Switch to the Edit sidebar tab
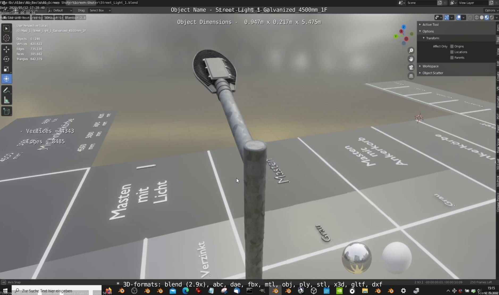The image size is (499, 295). point(497,63)
